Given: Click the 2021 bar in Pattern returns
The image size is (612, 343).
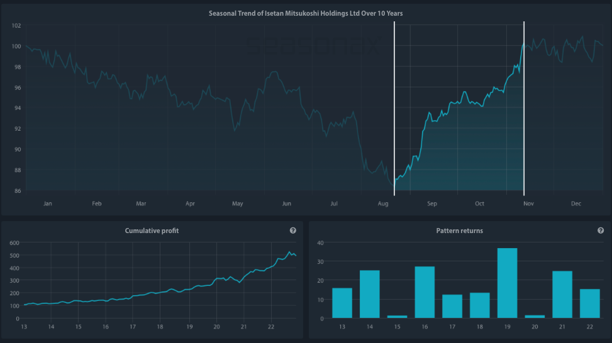Looking at the screenshot, I should pos(562,295).
